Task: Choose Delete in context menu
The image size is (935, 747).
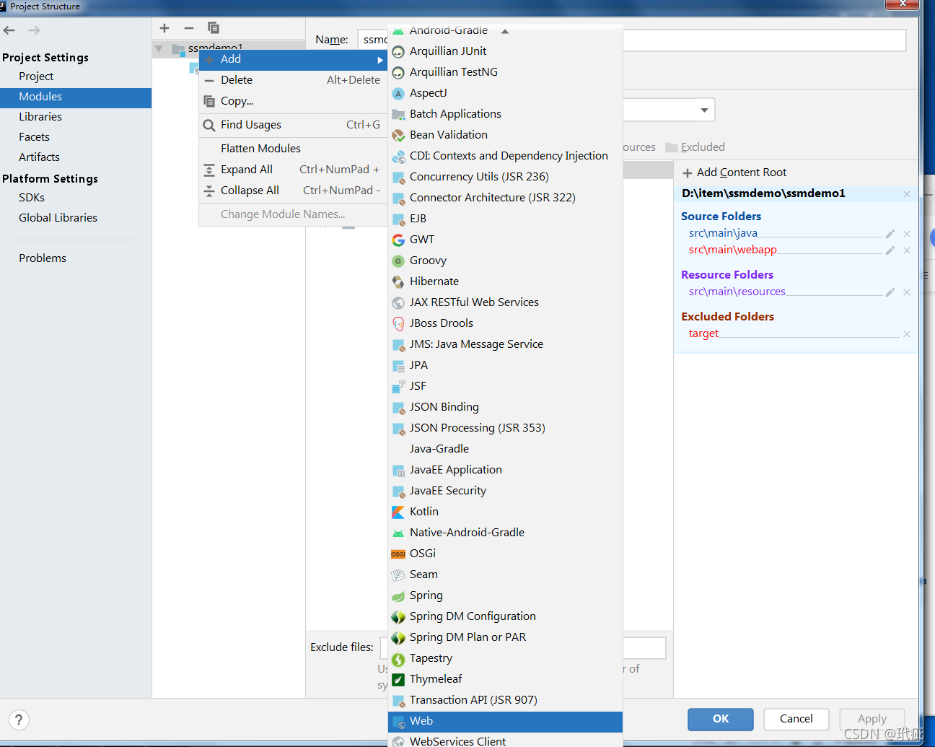Action: tap(293, 80)
